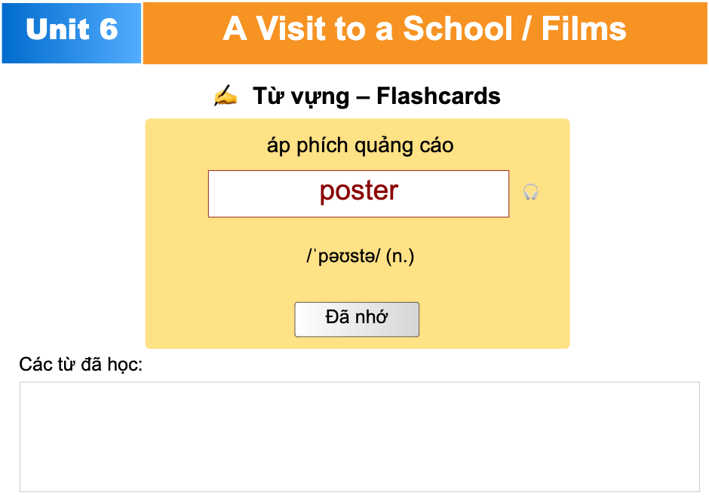Play the pronunciation with the headphone icon
The image size is (709, 498).
click(531, 192)
